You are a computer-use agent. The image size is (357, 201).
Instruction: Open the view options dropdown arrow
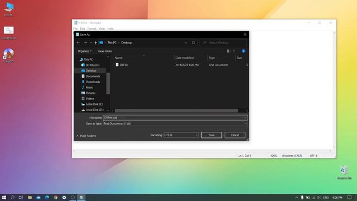(x=234, y=51)
